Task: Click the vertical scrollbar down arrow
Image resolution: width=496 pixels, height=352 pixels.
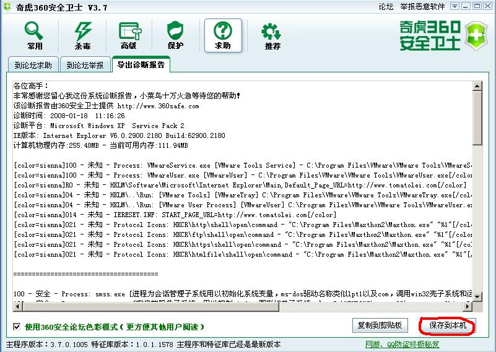Action: point(477,296)
